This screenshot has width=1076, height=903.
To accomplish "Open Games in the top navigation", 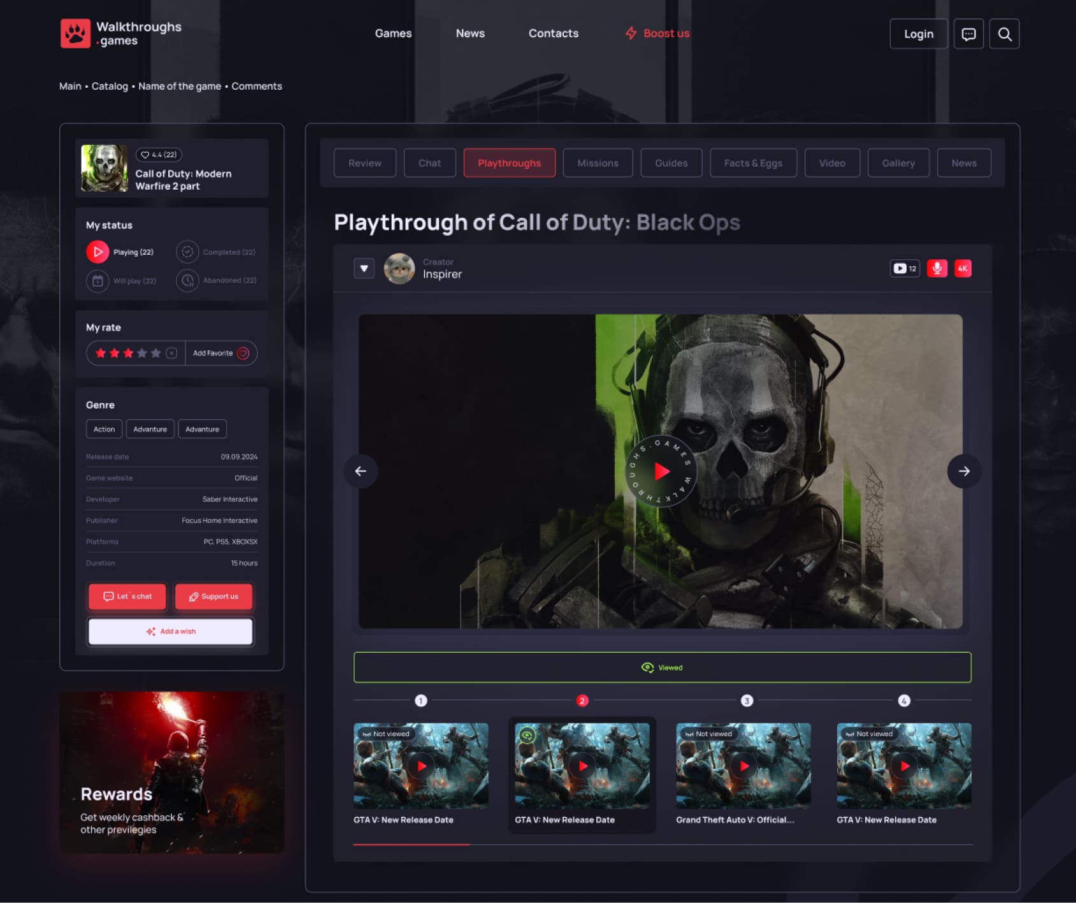I will (x=393, y=33).
